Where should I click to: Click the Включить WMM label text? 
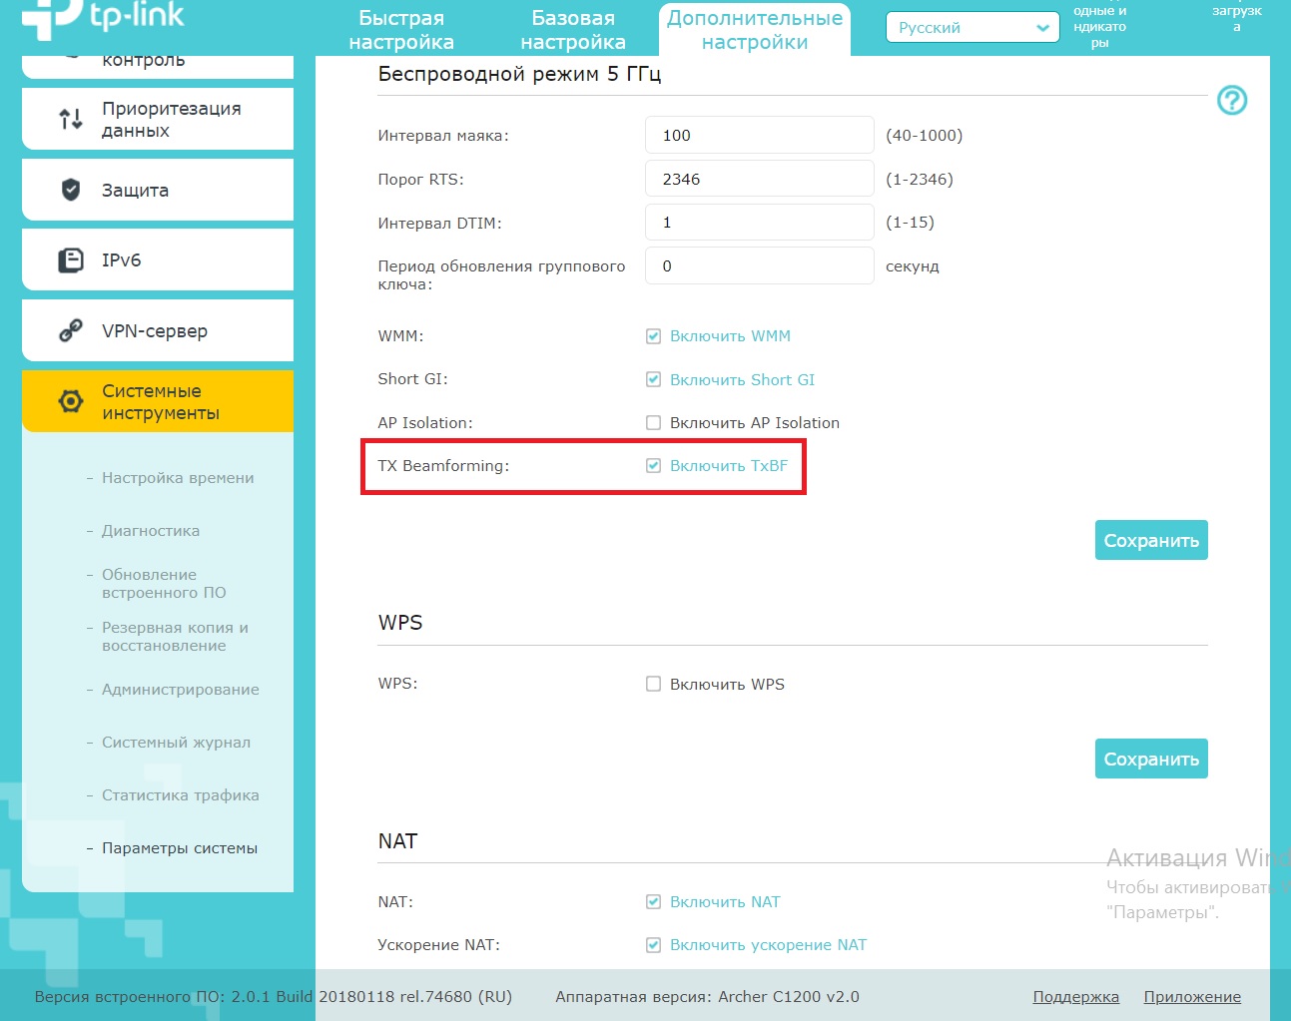(730, 336)
